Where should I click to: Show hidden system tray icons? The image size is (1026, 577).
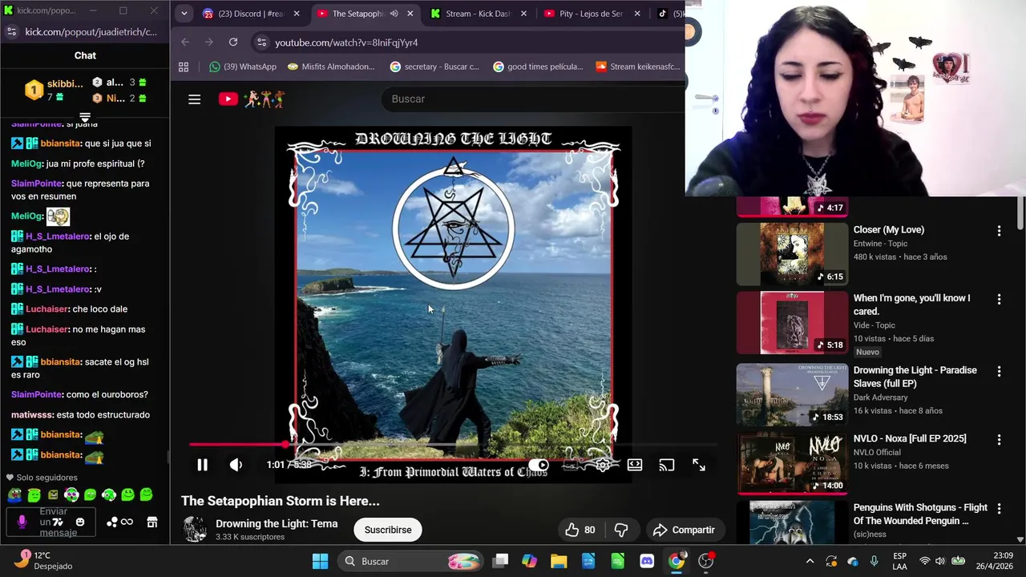pos(810,561)
